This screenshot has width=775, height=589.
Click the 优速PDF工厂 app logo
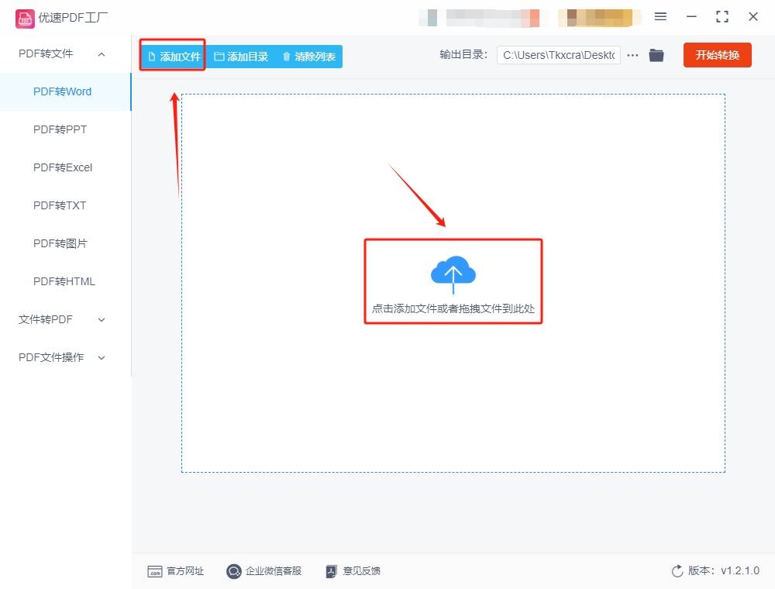[26, 19]
